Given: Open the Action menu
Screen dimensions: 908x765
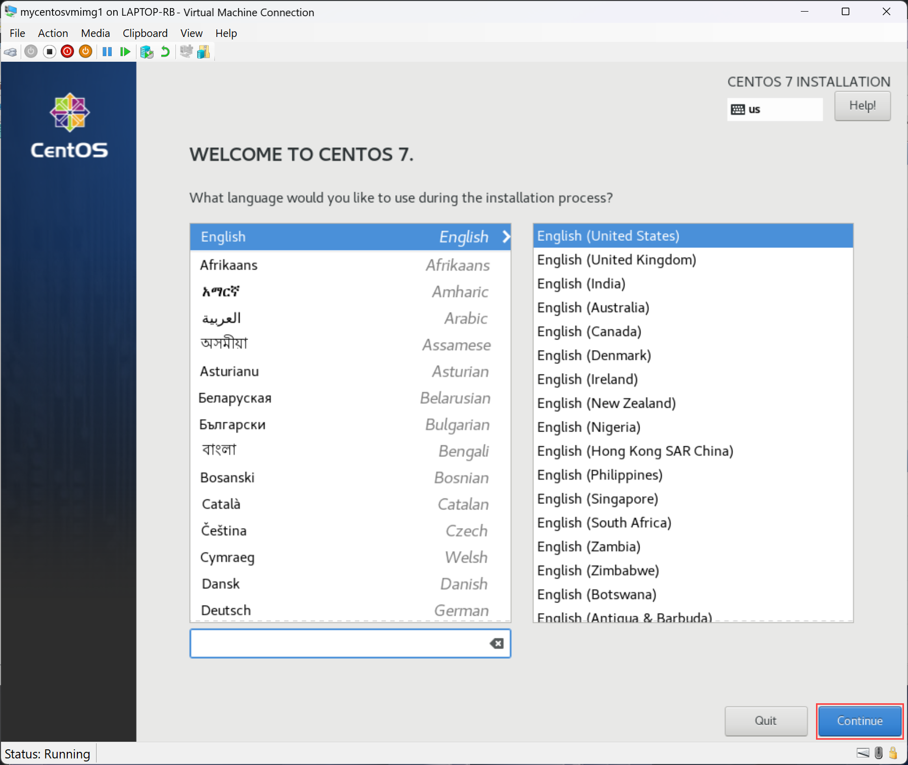Looking at the screenshot, I should pos(53,33).
